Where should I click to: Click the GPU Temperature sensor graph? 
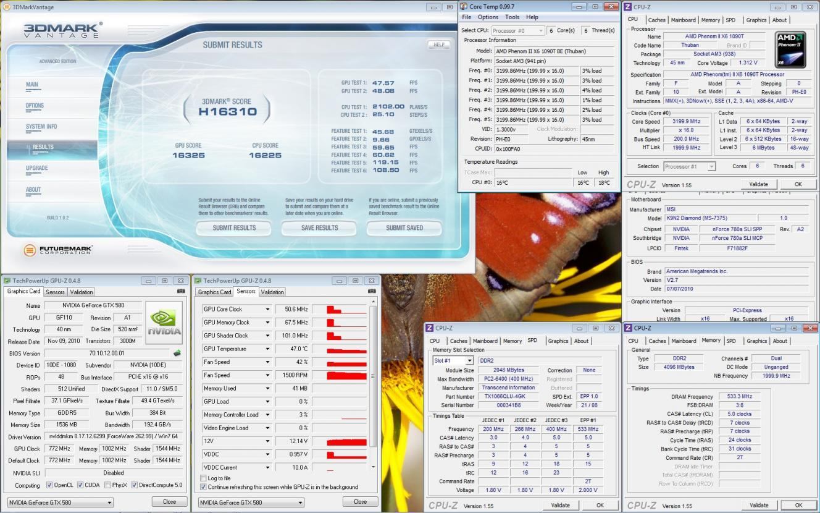(340, 349)
